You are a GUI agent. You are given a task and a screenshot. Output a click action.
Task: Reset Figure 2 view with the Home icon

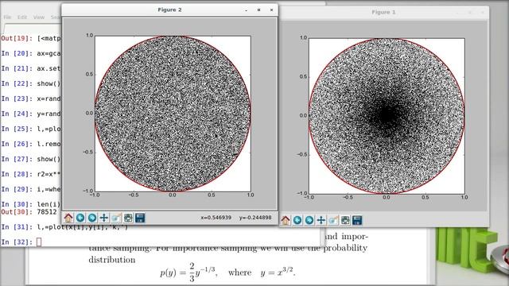pos(68,218)
